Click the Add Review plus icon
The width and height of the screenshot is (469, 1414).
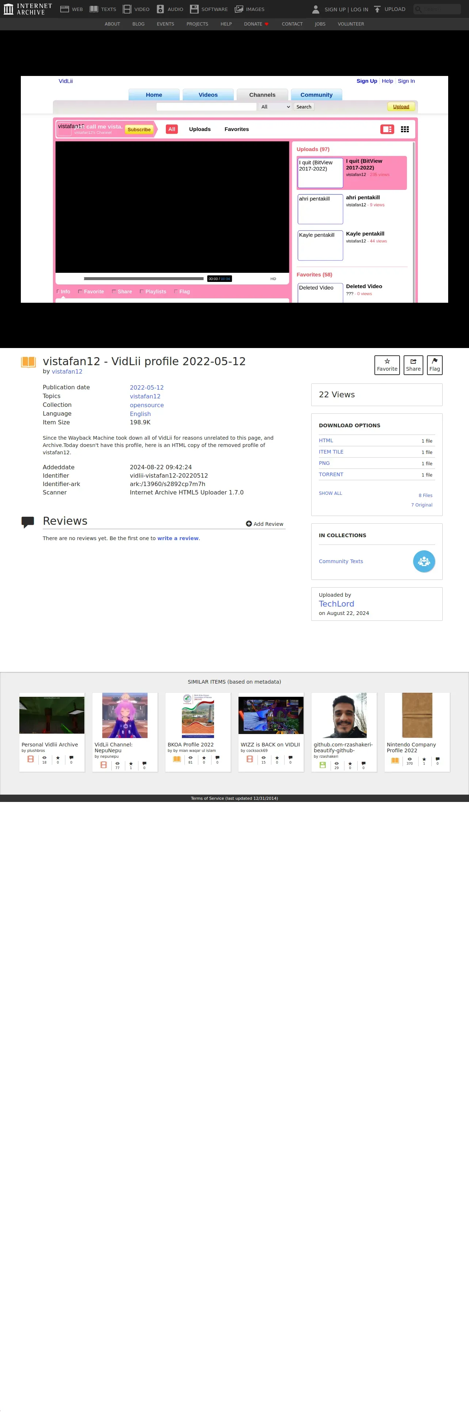(249, 524)
